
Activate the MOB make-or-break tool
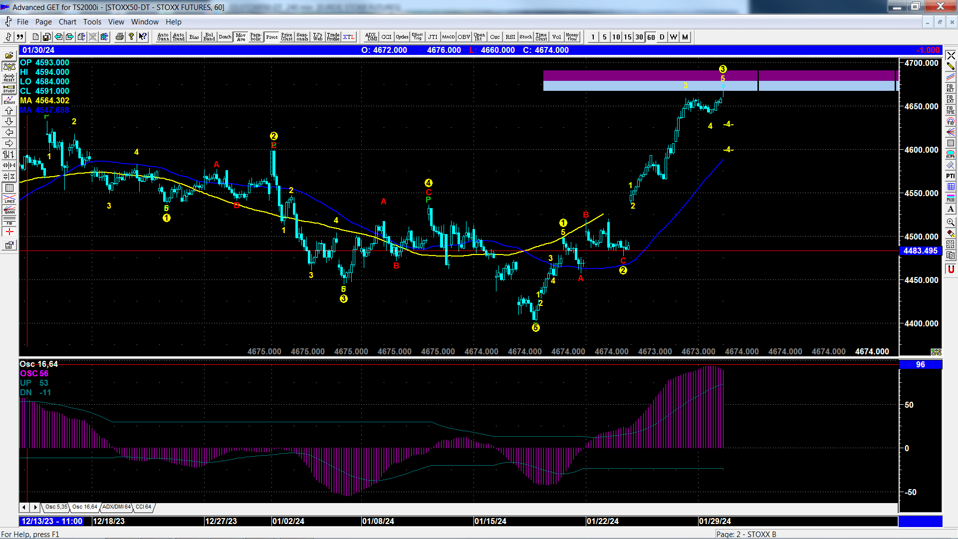point(951,198)
